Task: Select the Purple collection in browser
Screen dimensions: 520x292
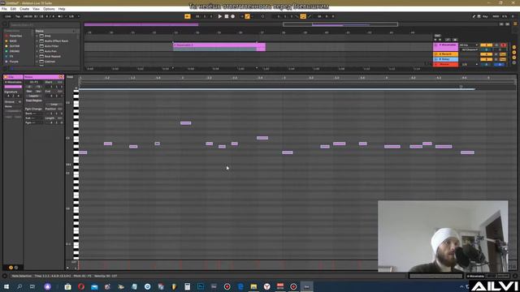Action: pyautogui.click(x=14, y=62)
